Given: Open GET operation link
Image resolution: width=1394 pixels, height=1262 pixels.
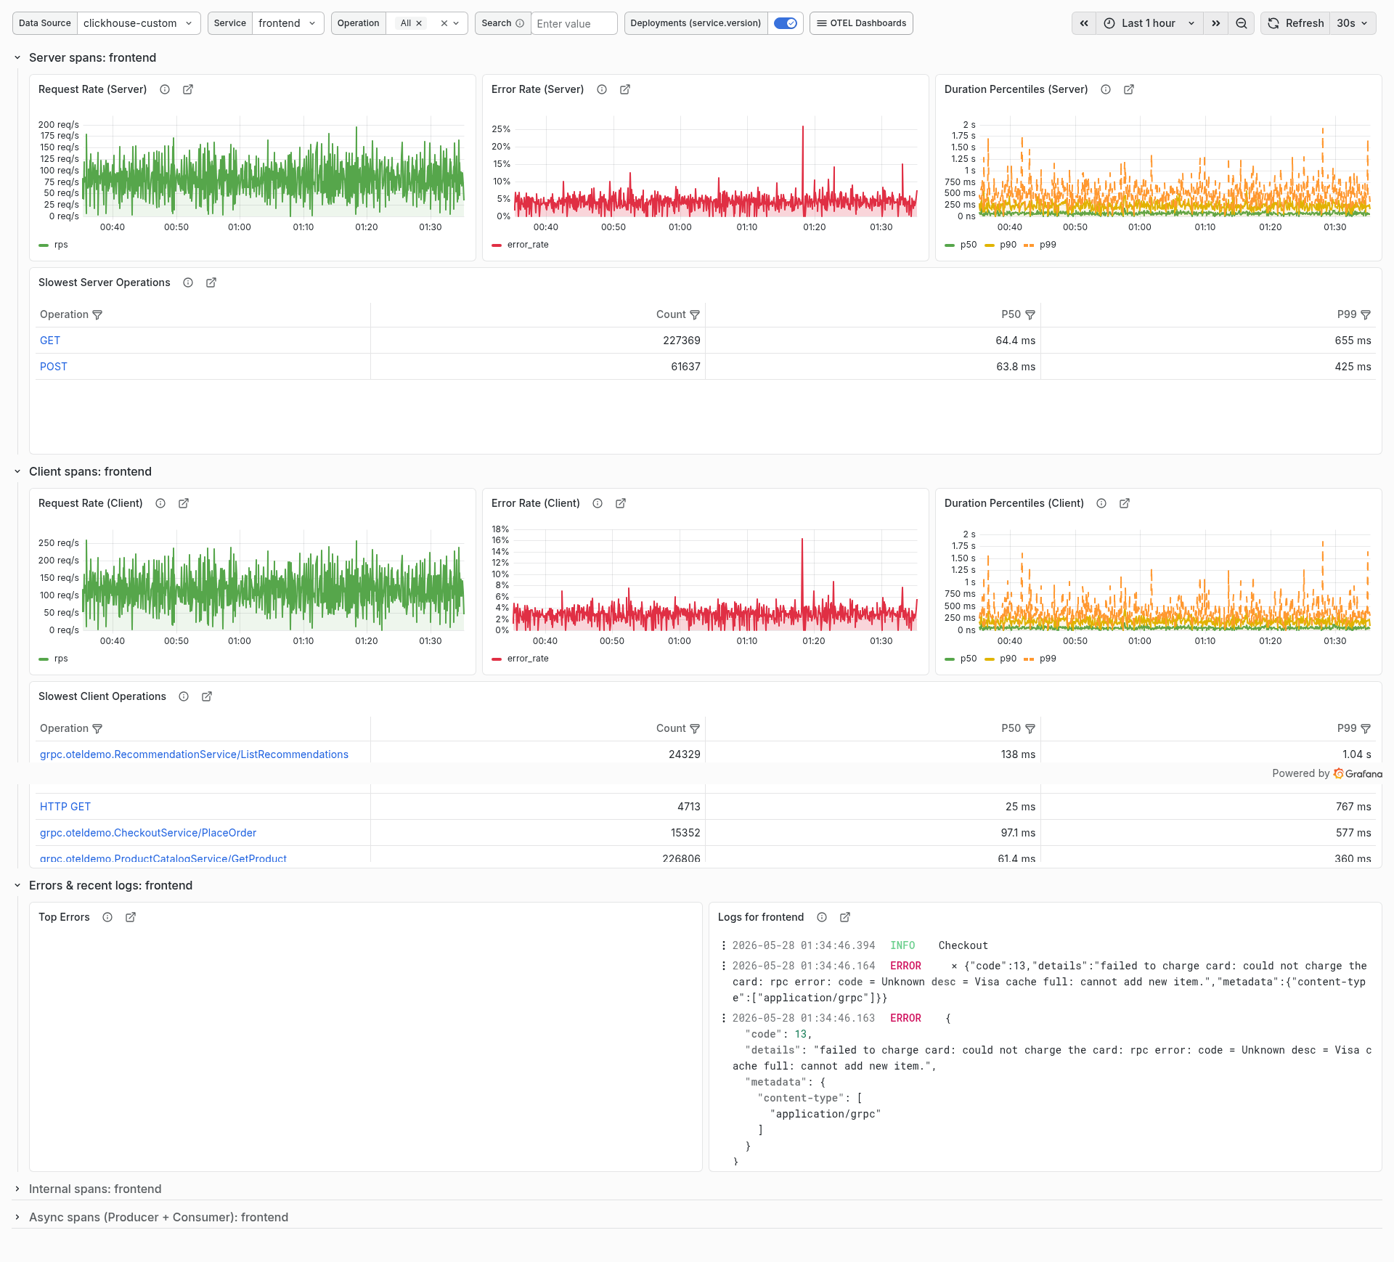Looking at the screenshot, I should [x=50, y=341].
